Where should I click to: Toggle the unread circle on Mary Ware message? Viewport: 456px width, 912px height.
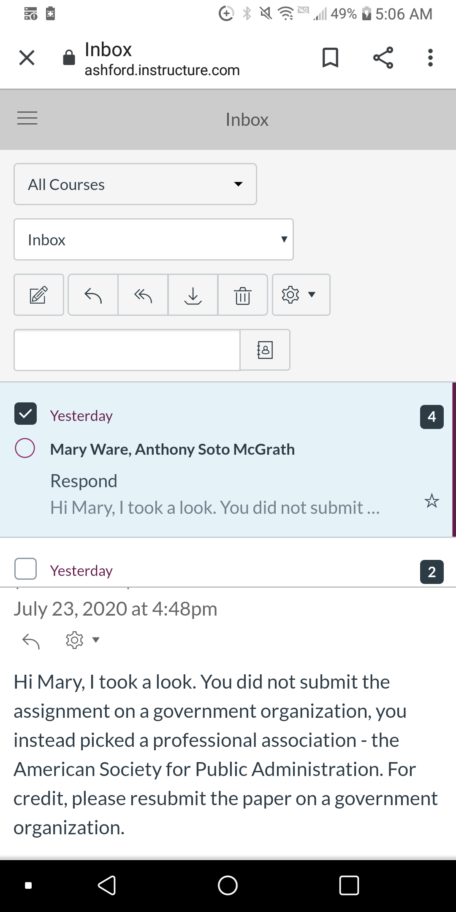point(25,448)
